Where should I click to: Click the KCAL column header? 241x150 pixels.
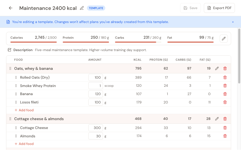click(137, 60)
